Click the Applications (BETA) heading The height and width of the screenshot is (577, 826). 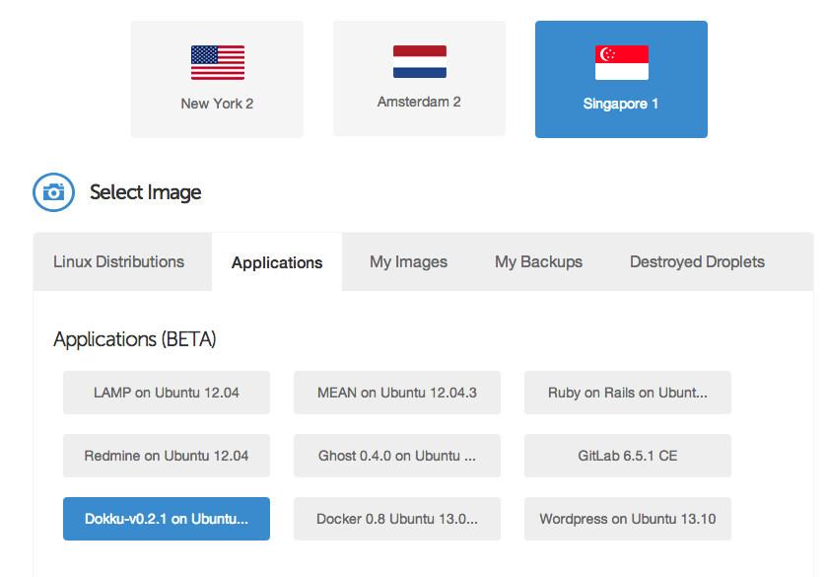pos(135,339)
